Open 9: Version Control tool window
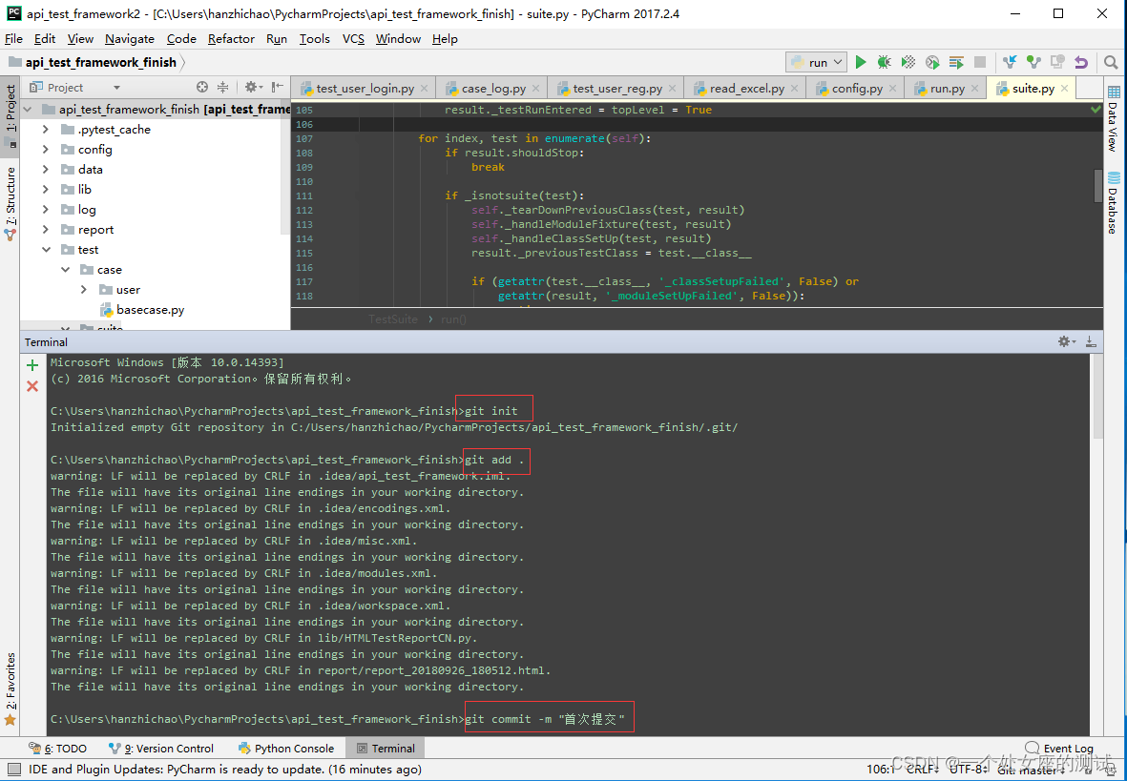The height and width of the screenshot is (781, 1127). (161, 749)
